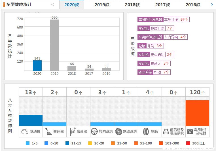Click the engine (发动机) system icon

click(24, 131)
